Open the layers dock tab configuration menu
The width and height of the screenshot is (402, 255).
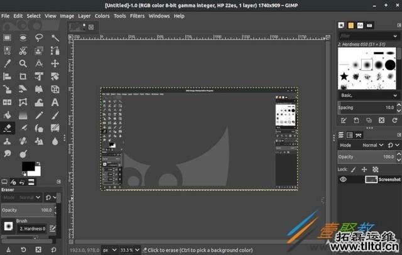click(x=399, y=135)
